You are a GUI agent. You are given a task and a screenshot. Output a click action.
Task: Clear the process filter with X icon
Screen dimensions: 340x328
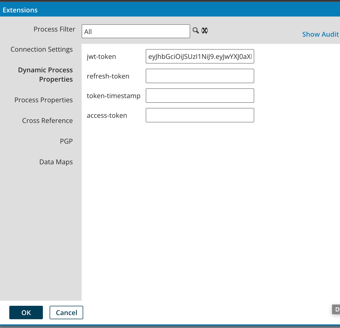(205, 30)
